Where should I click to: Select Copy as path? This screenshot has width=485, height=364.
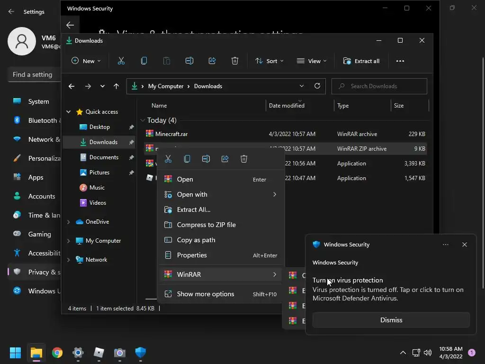pyautogui.click(x=221, y=240)
